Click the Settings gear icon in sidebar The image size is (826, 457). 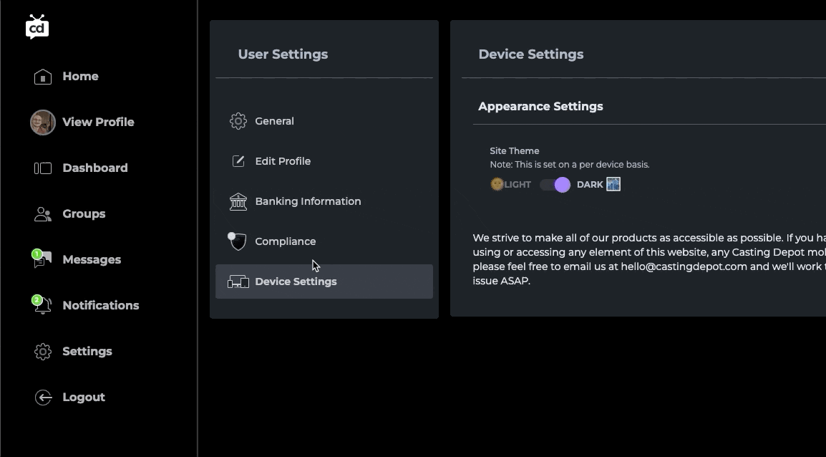pos(43,352)
